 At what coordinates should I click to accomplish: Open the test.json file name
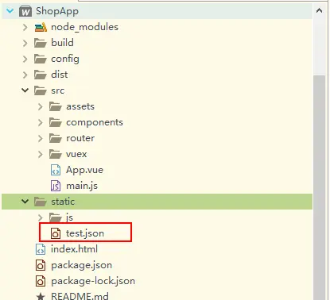[85, 233]
